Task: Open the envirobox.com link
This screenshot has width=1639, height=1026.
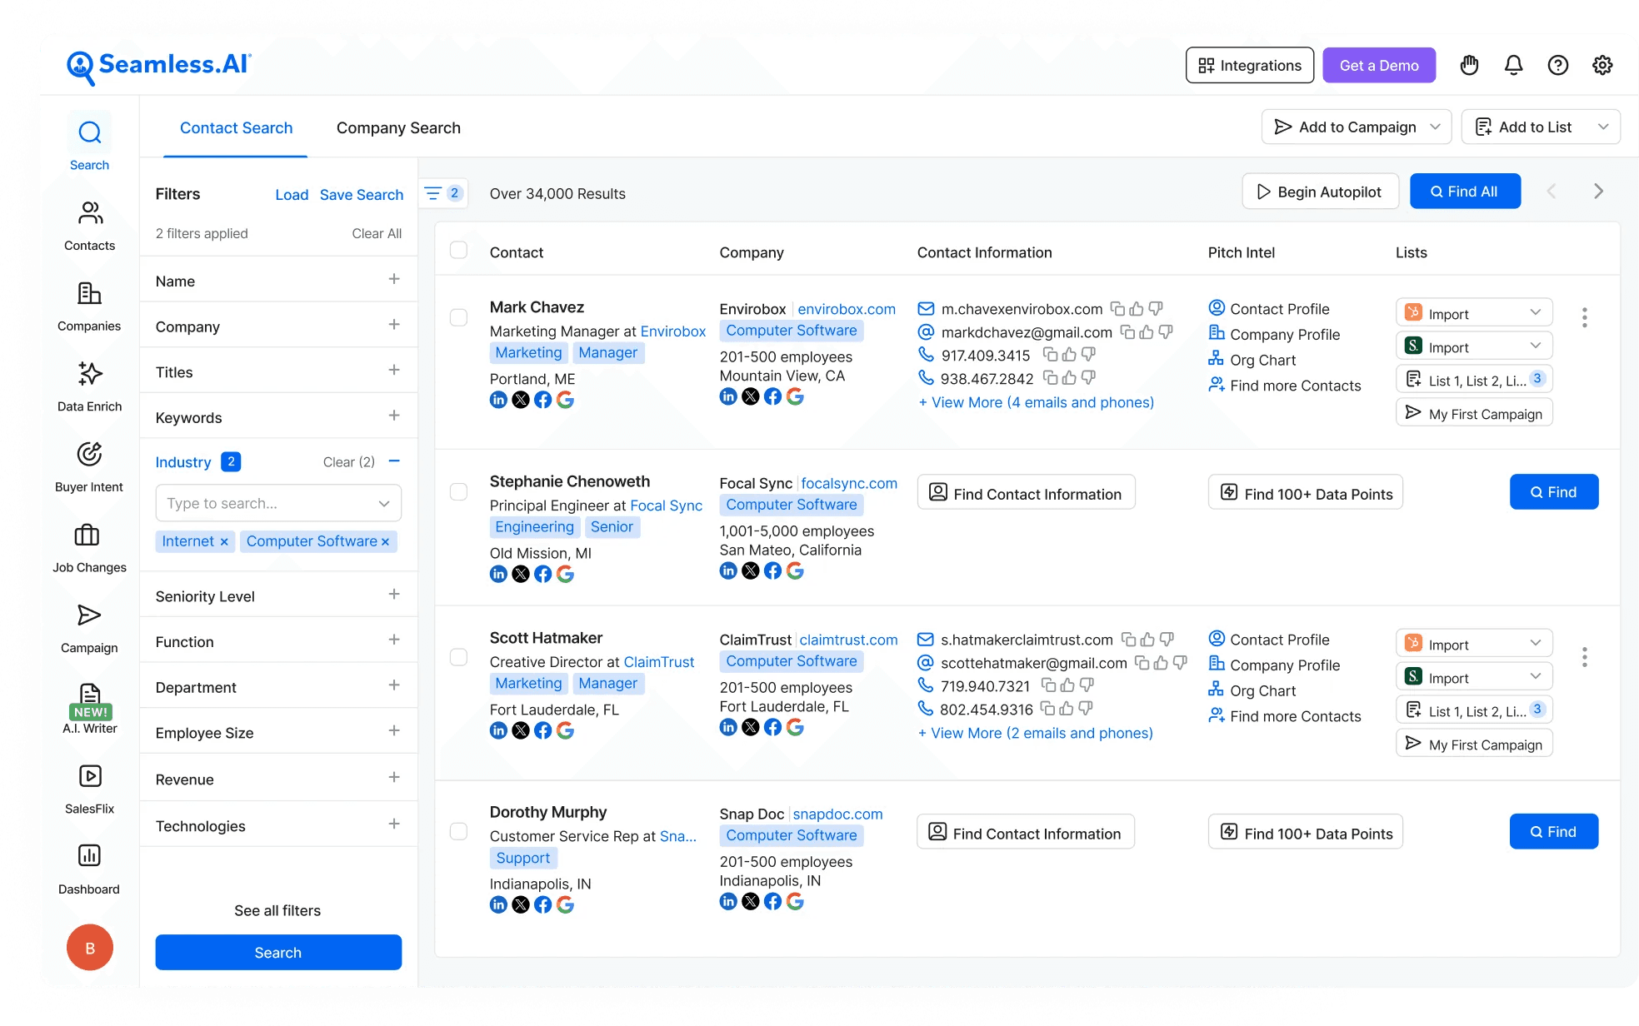Action: [x=847, y=309]
